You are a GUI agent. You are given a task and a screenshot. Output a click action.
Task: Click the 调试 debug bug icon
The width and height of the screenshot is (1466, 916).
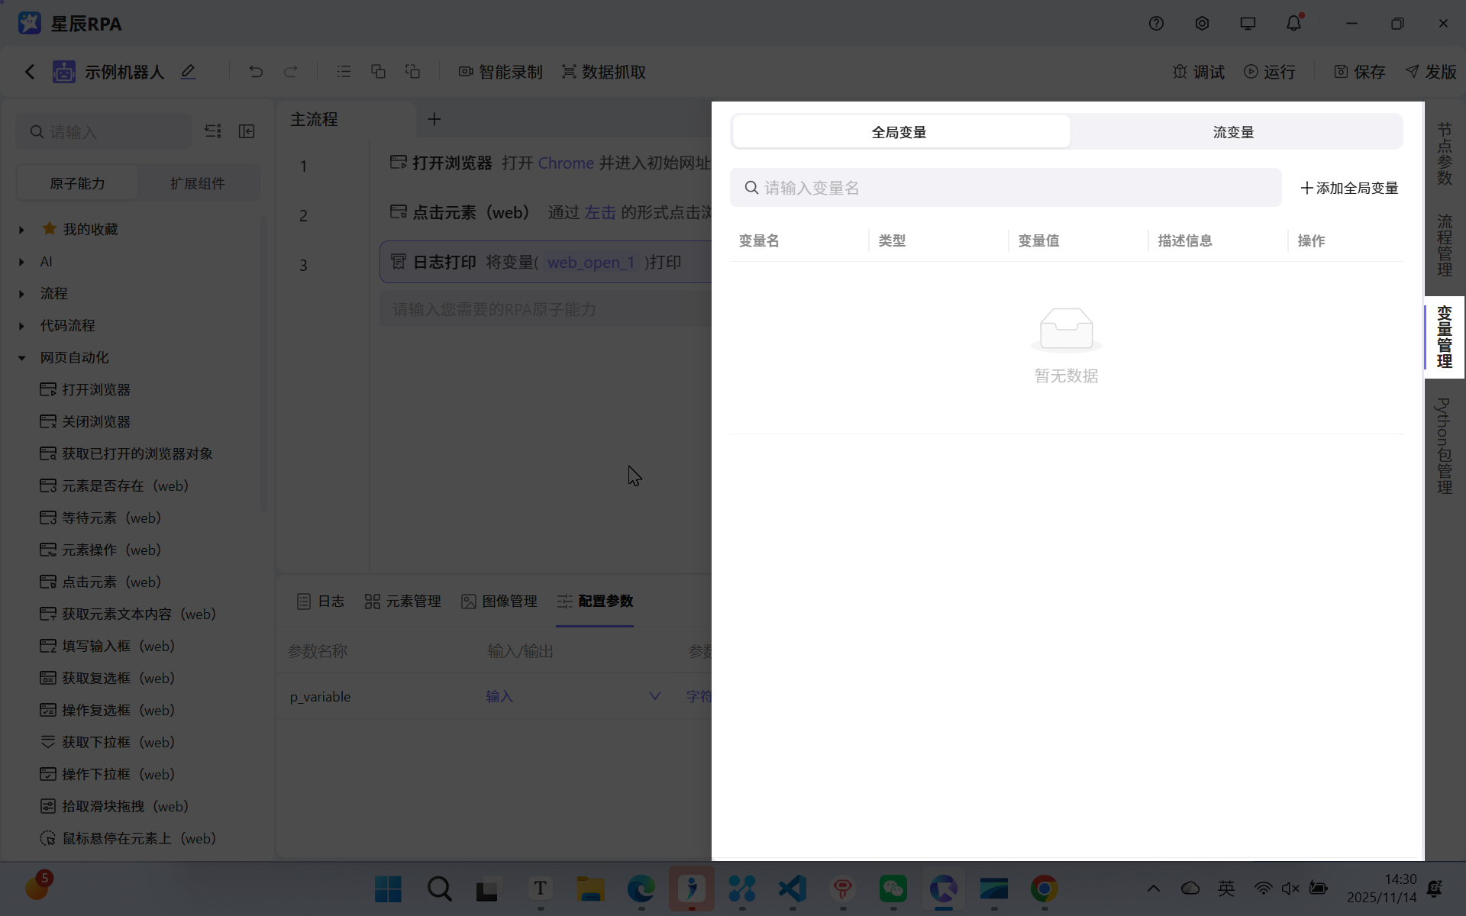click(x=1180, y=72)
